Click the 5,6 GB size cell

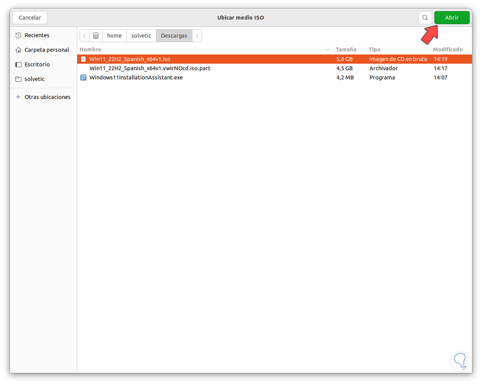click(x=345, y=59)
